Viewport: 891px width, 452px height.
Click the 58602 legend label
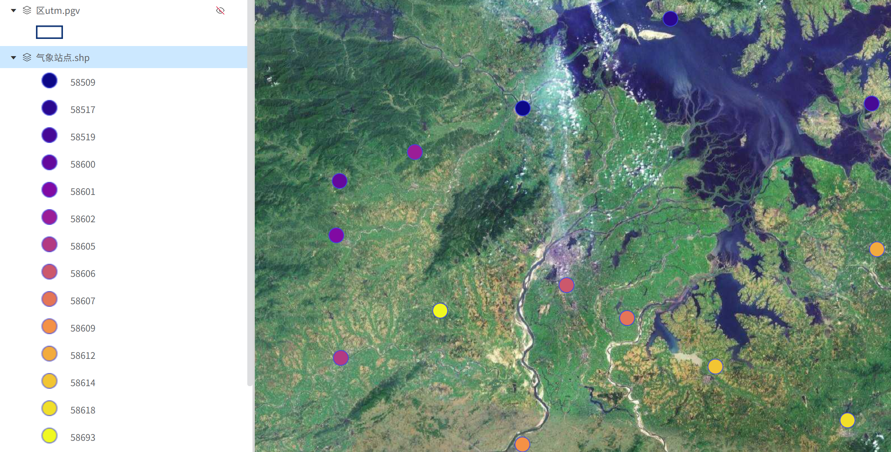pos(83,219)
